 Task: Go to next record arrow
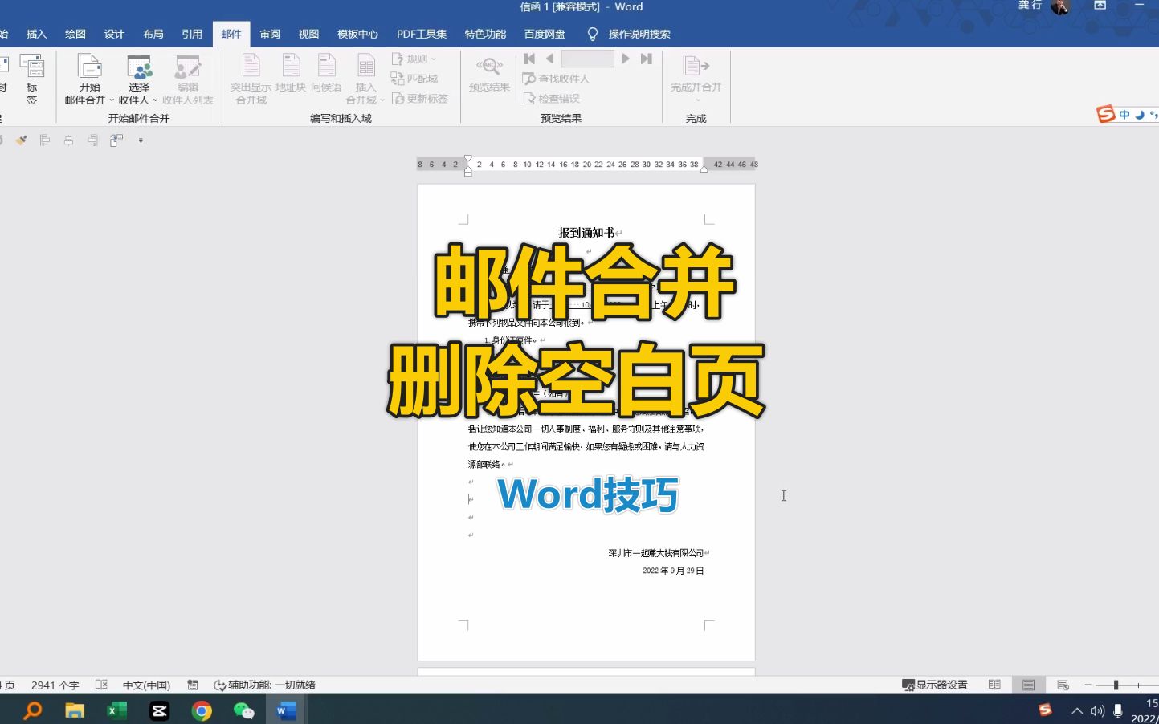pos(626,59)
